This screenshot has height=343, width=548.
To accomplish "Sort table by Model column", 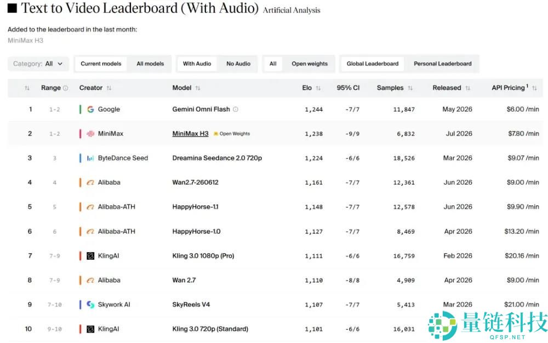I will tap(198, 88).
